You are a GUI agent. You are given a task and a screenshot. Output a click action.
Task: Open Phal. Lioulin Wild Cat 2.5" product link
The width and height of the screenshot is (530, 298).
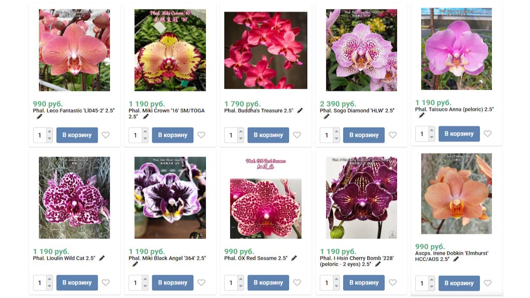click(x=64, y=258)
